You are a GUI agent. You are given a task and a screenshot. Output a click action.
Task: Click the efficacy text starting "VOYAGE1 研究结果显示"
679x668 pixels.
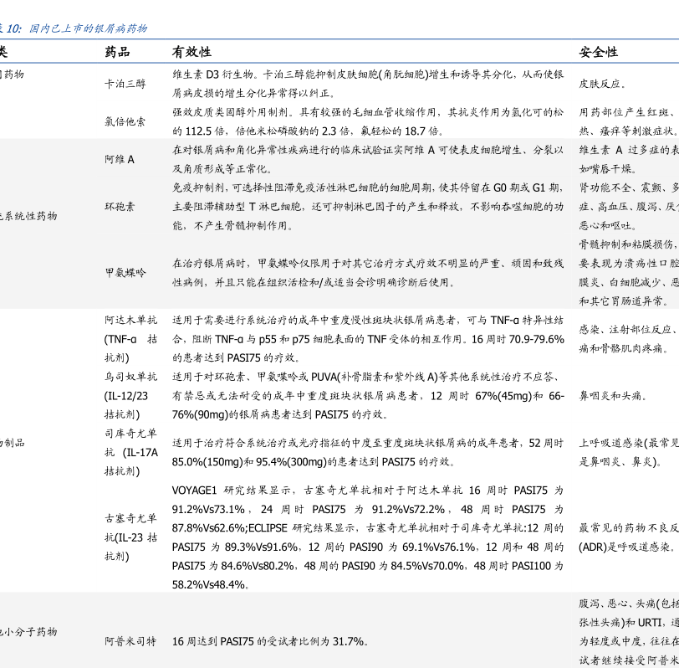coord(368,537)
